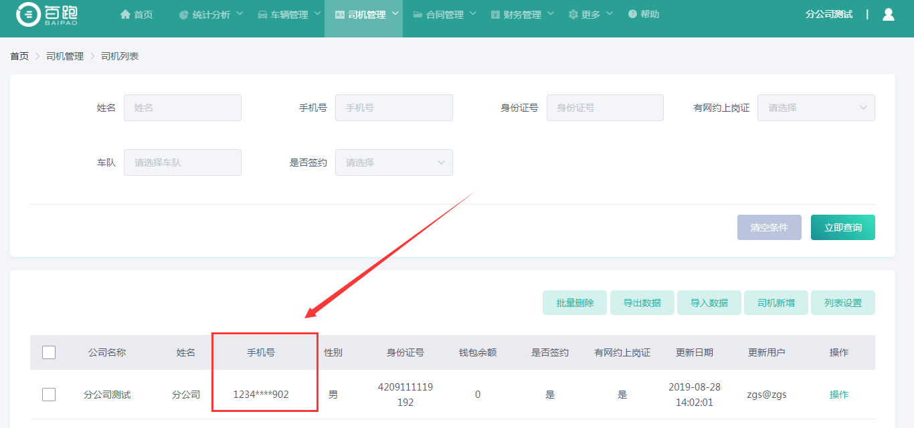Check the row checkbox for 分公司测试

pos(49,395)
